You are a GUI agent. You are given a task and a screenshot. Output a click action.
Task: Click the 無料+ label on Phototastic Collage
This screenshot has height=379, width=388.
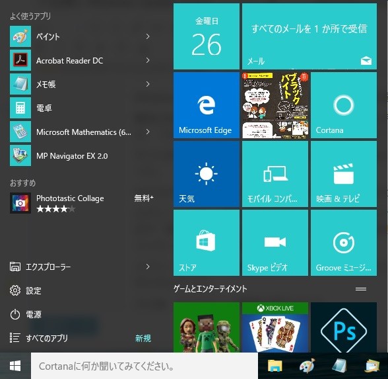pos(144,198)
